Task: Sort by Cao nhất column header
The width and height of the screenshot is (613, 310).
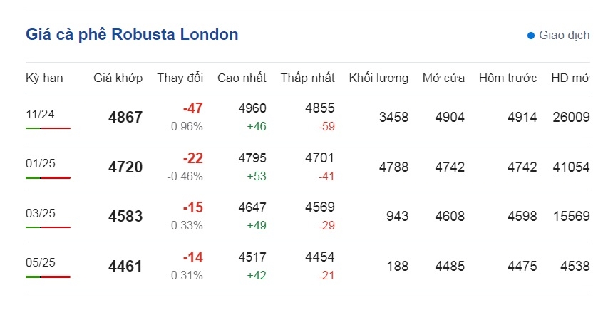Action: 242,78
